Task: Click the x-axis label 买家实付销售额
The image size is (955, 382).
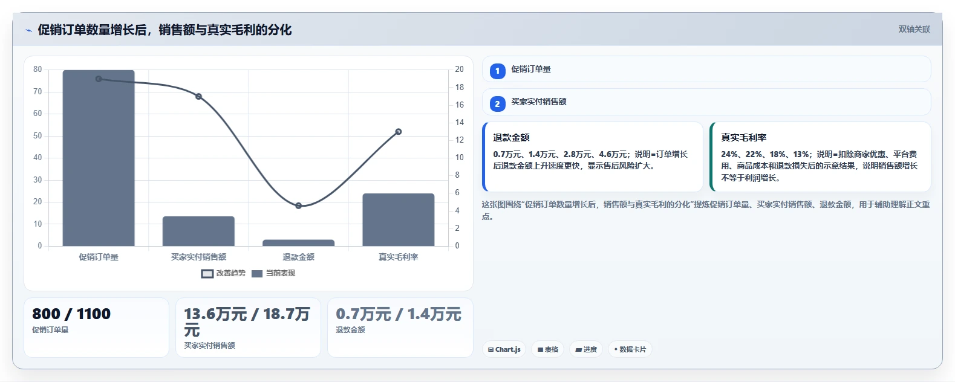Action: 198,257
